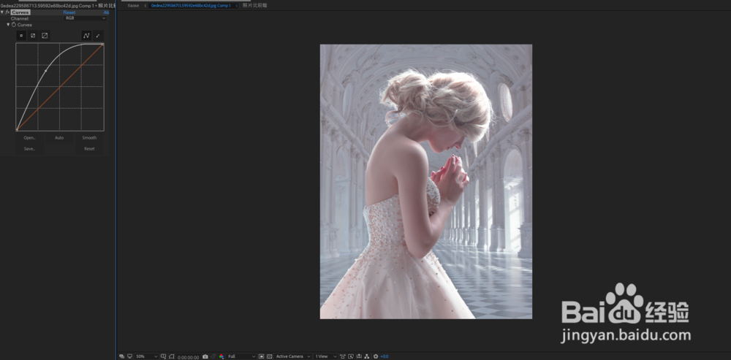Click the arrow between tiaose and Comp 1 tabs
The image size is (731, 360).
pos(145,6)
